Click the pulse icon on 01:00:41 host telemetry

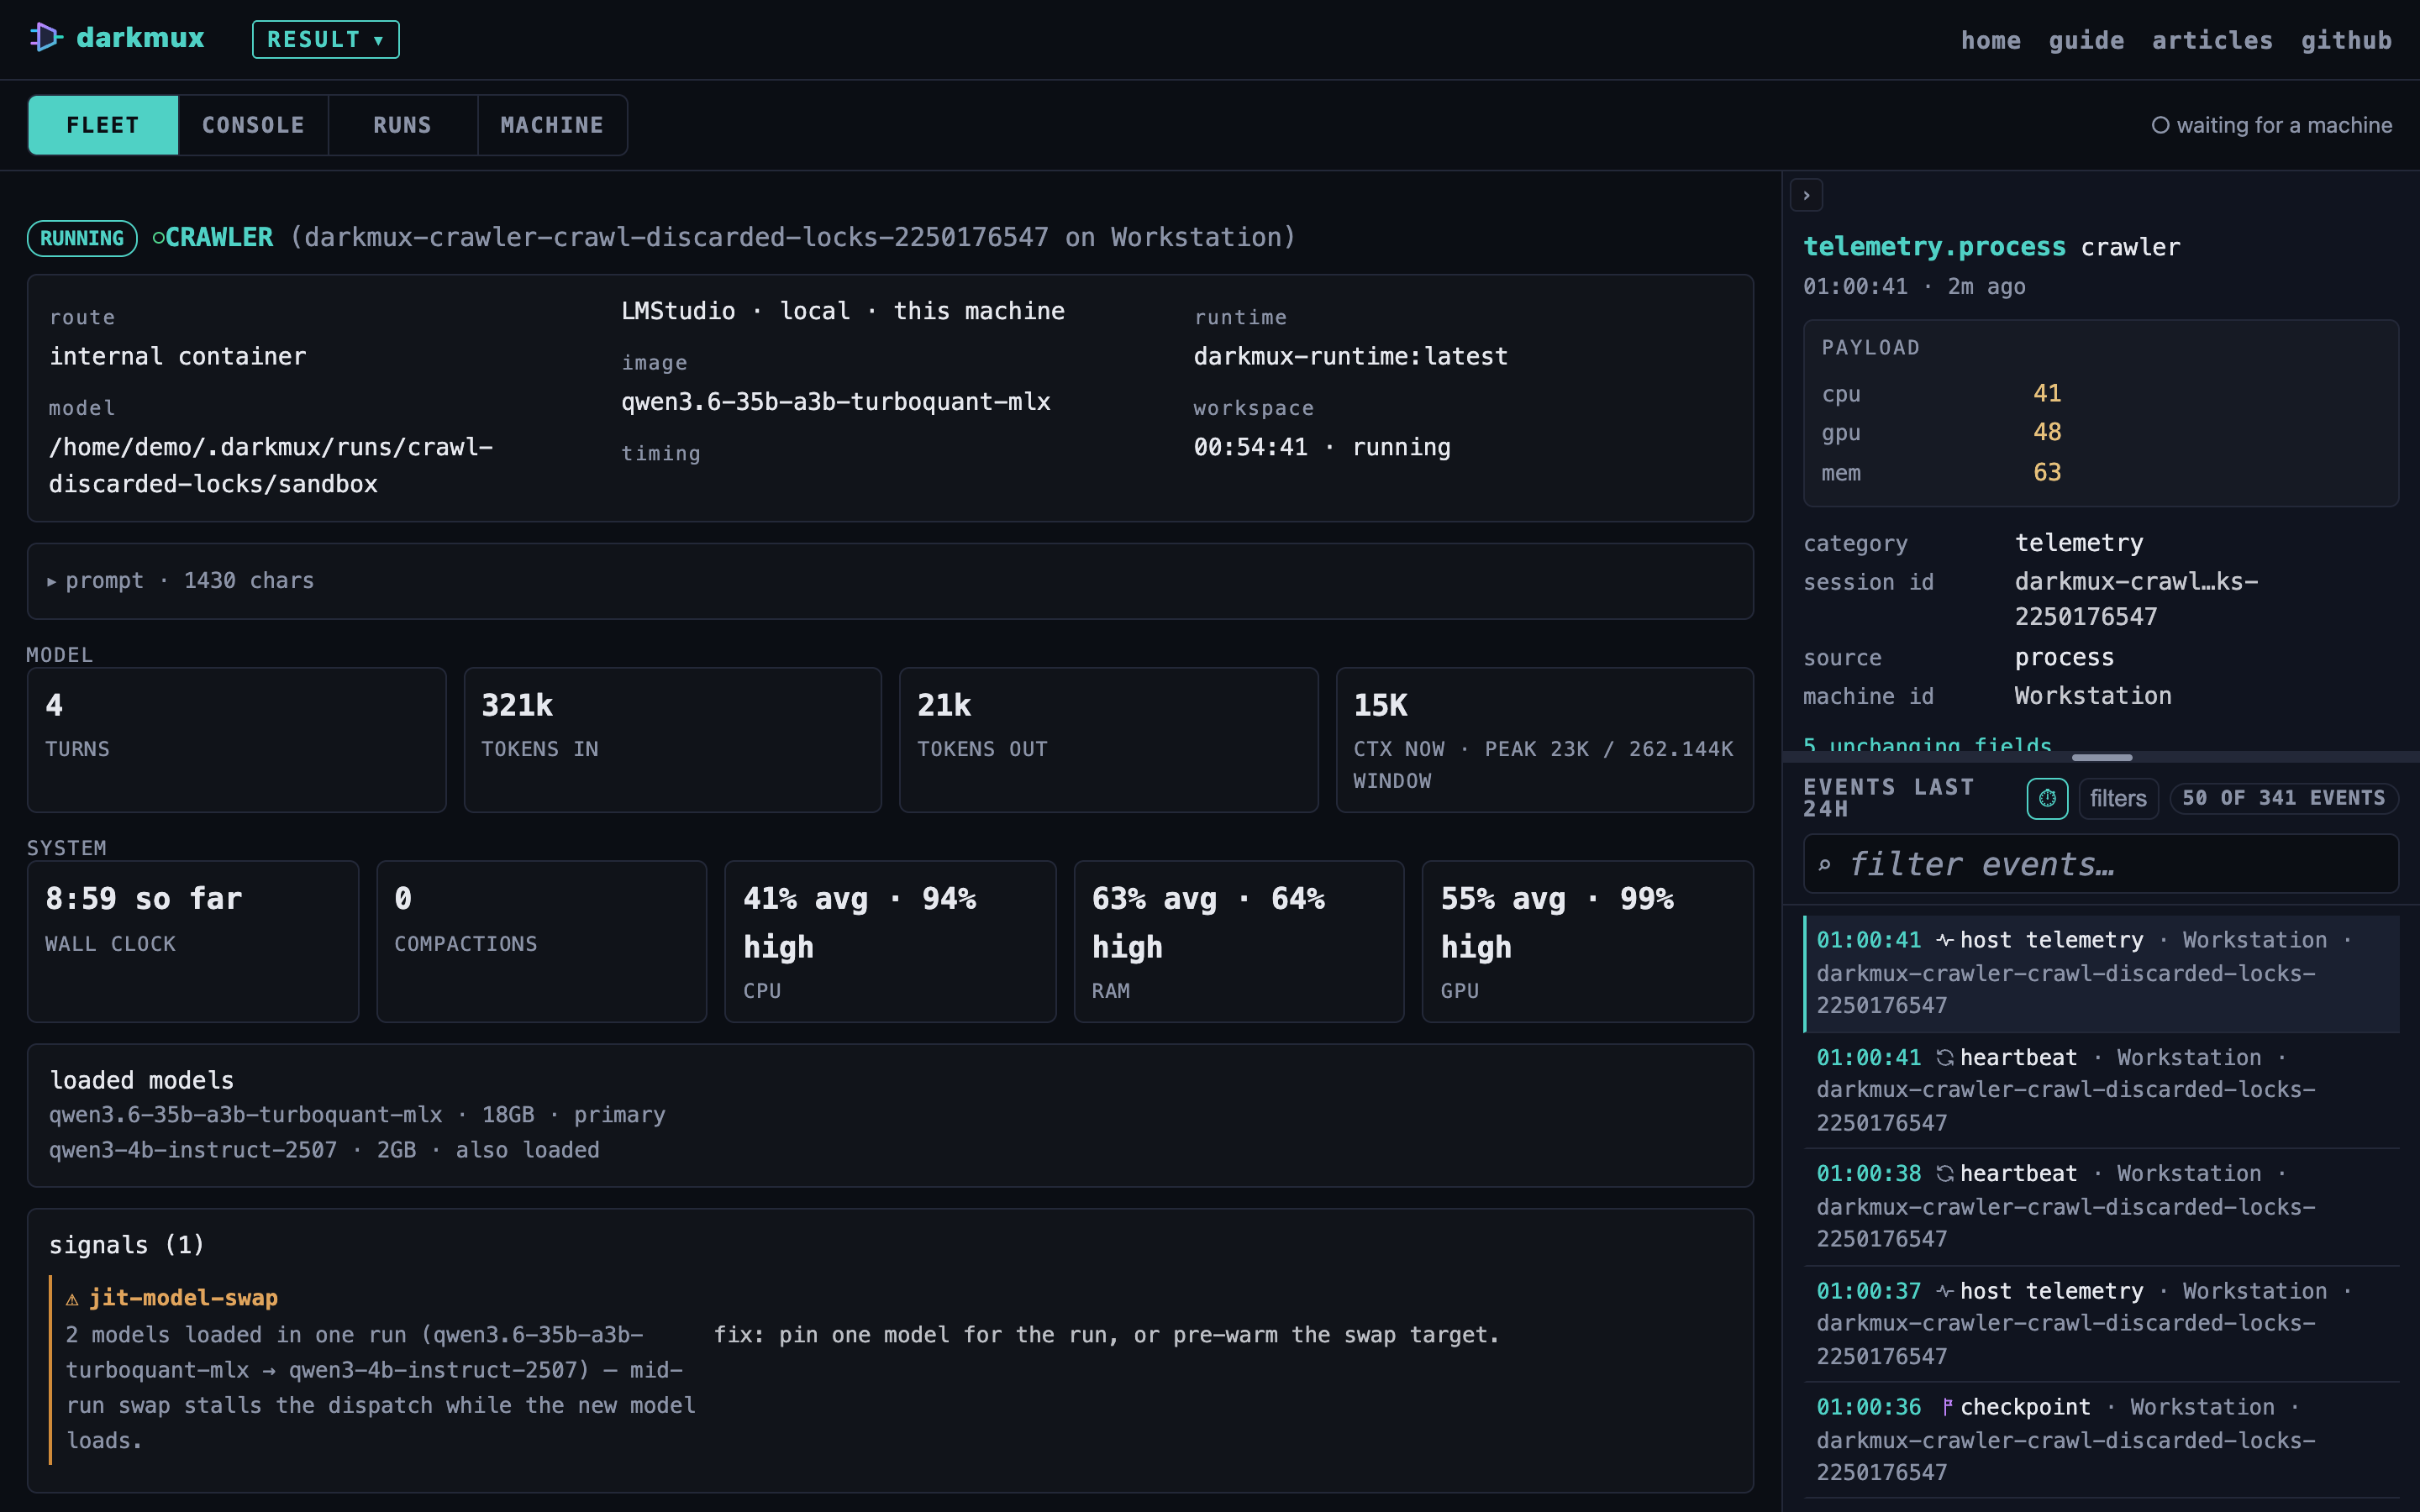[x=1944, y=940]
